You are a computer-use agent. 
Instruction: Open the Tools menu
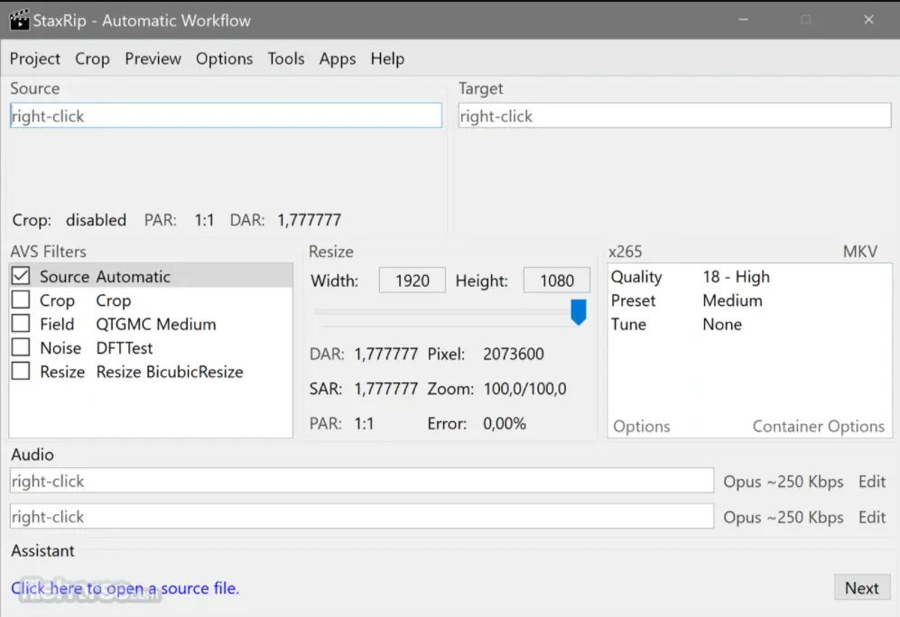click(285, 59)
